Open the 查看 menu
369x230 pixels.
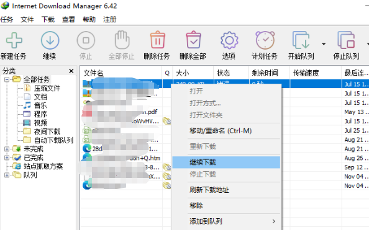click(x=68, y=19)
